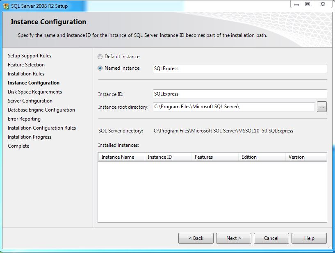
Task: Open the Setup Support Rules page
Action: [30, 55]
